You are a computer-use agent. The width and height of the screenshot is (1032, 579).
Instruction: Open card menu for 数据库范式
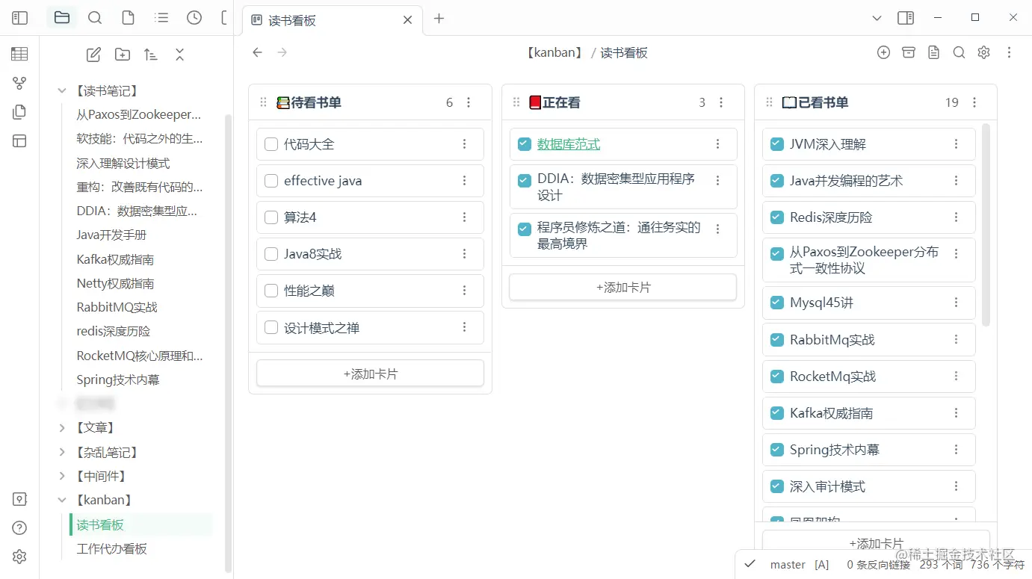(x=717, y=144)
